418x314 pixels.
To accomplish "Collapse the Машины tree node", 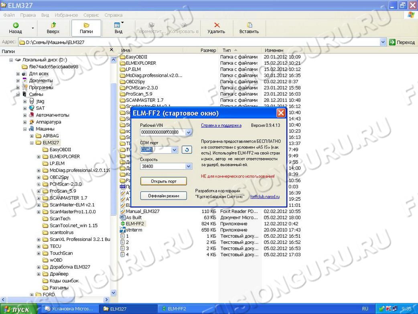I will [25, 129].
